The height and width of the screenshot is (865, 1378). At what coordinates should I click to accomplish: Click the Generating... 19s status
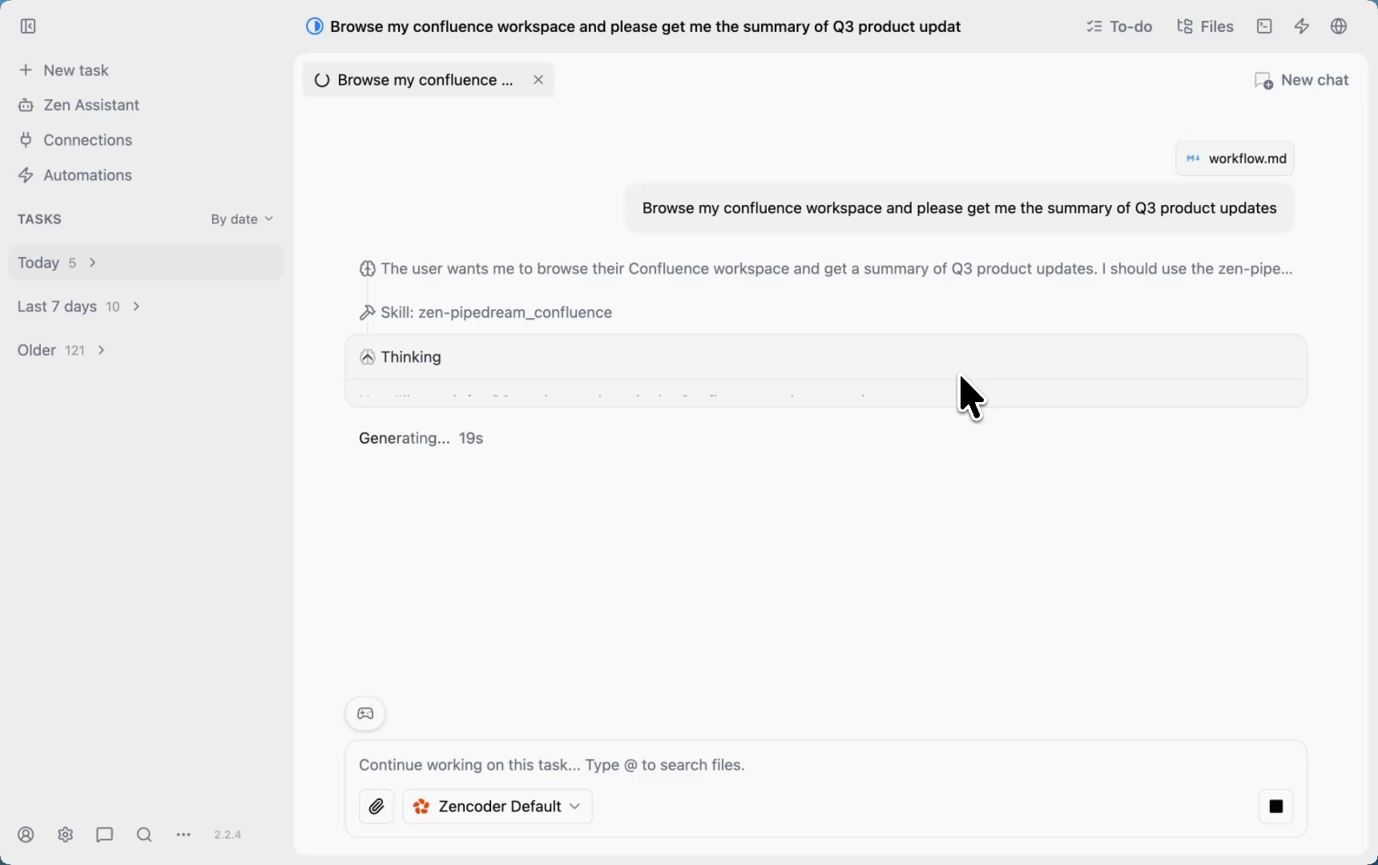pos(421,438)
